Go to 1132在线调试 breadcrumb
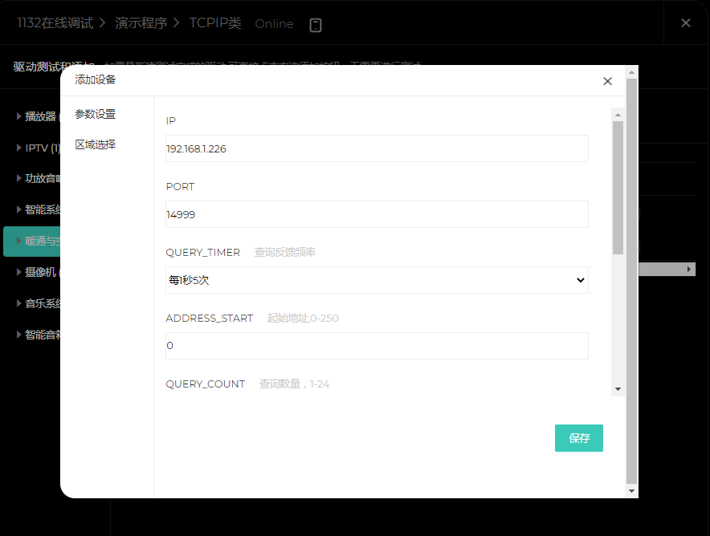Screen dimensions: 710x536 point(55,23)
